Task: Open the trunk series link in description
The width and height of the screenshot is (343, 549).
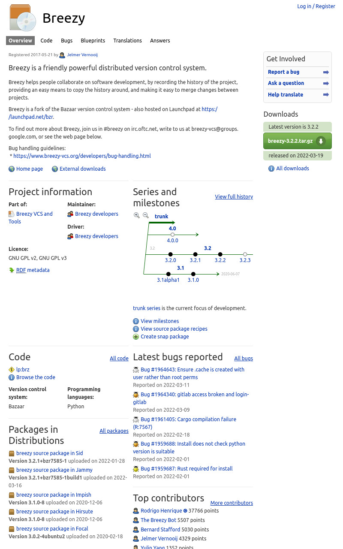Action: click(147, 308)
